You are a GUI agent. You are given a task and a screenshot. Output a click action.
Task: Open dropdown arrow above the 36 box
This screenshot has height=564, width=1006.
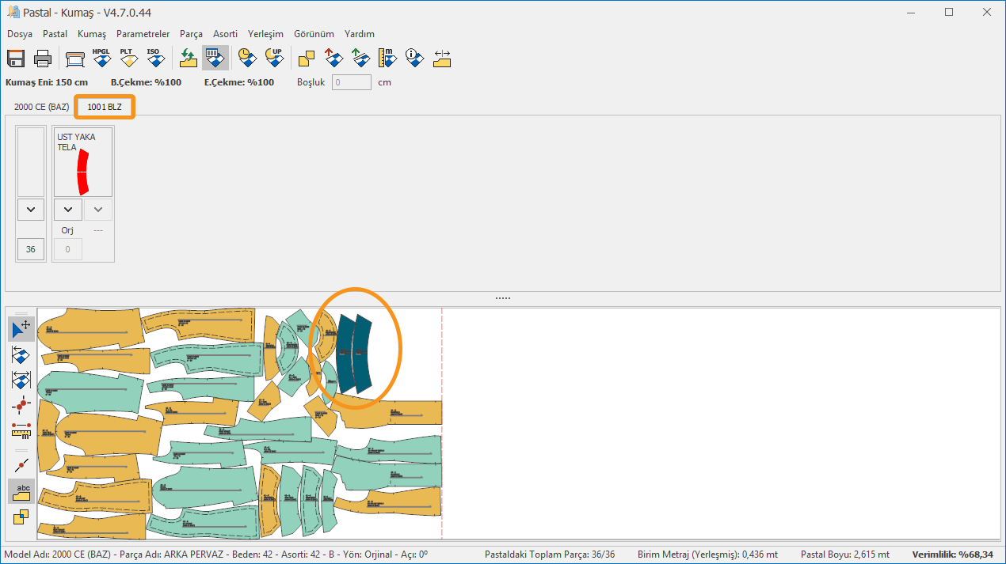tap(31, 210)
